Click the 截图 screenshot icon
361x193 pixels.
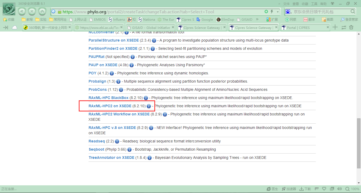coord(327,19)
